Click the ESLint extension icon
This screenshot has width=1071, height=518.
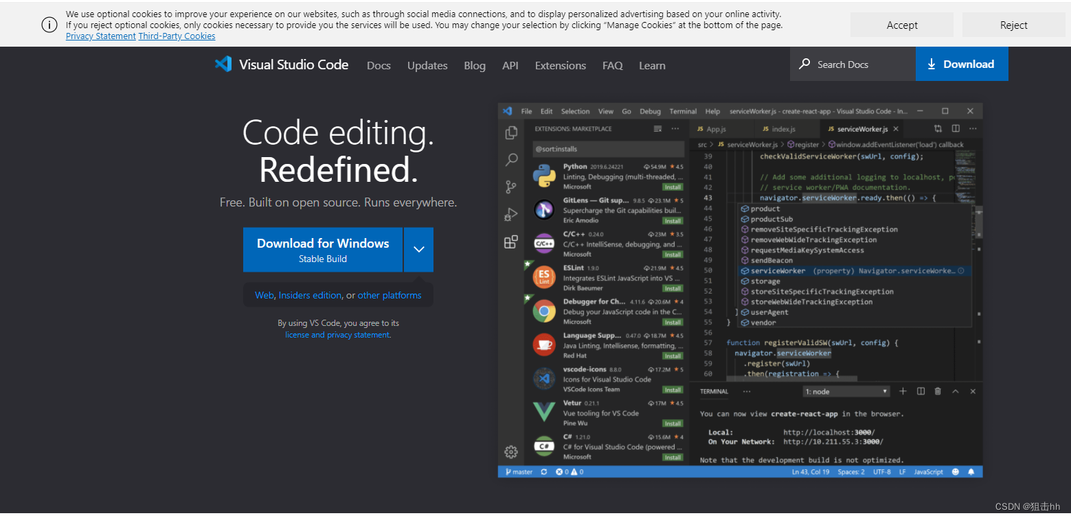544,277
